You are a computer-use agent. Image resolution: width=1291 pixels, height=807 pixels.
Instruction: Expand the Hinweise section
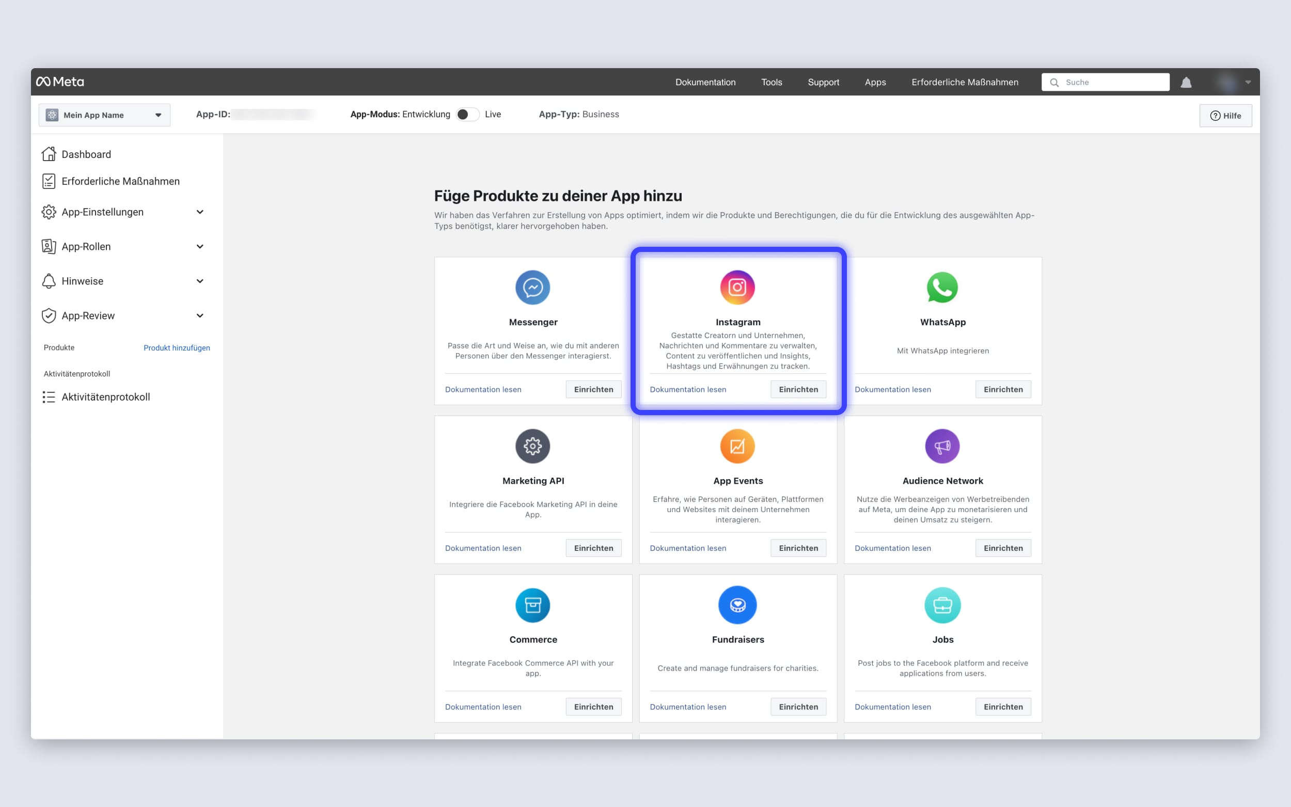(x=200, y=281)
